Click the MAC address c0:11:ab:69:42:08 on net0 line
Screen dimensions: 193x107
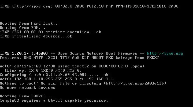coord(35,66)
